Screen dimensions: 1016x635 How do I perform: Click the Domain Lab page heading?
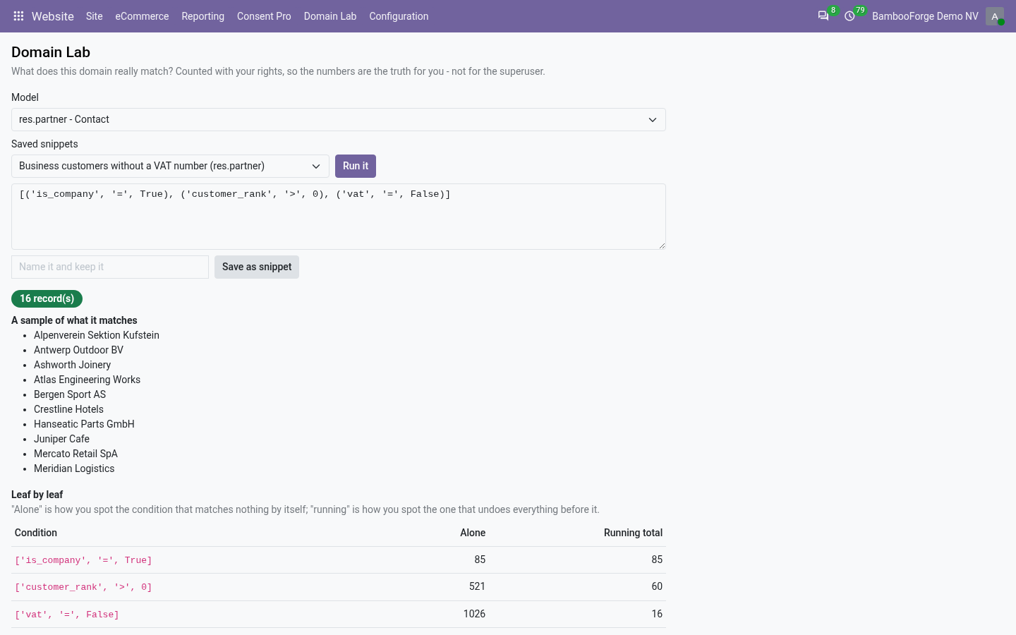tap(51, 52)
